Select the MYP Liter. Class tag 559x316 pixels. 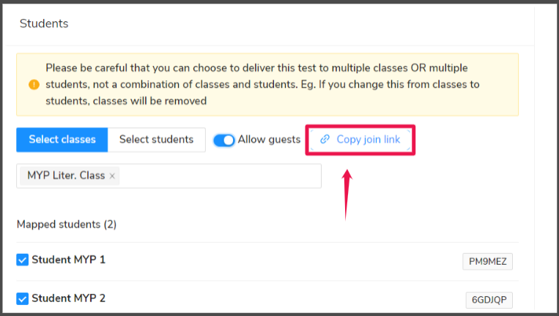tap(66, 176)
